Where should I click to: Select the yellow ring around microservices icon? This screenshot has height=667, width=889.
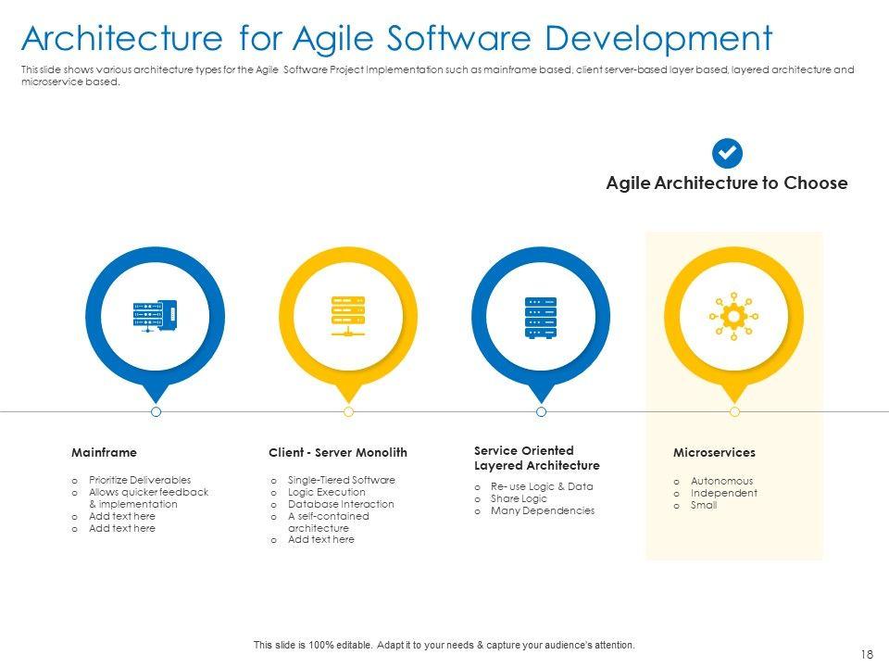click(675, 317)
